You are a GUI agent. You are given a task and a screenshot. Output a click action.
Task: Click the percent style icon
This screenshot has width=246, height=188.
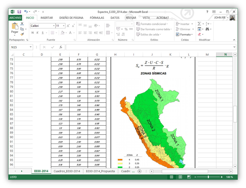coord(126,29)
